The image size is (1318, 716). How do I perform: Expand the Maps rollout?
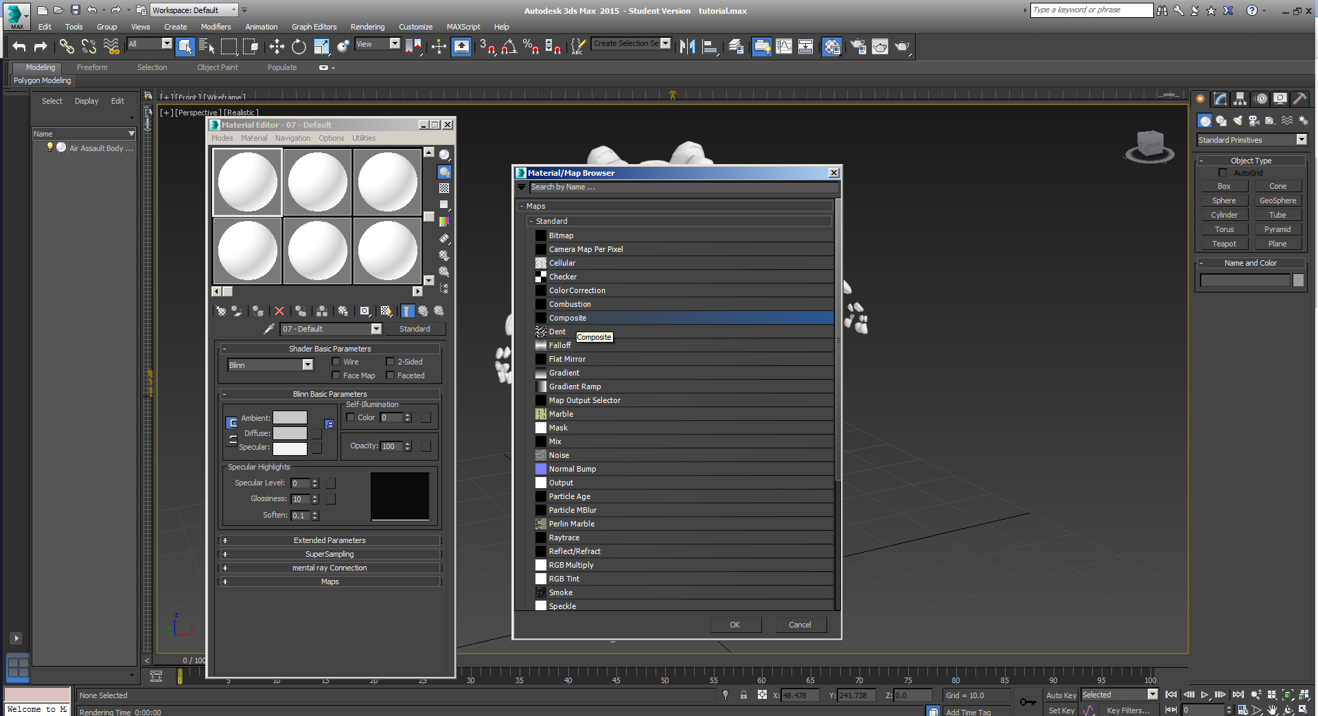329,581
